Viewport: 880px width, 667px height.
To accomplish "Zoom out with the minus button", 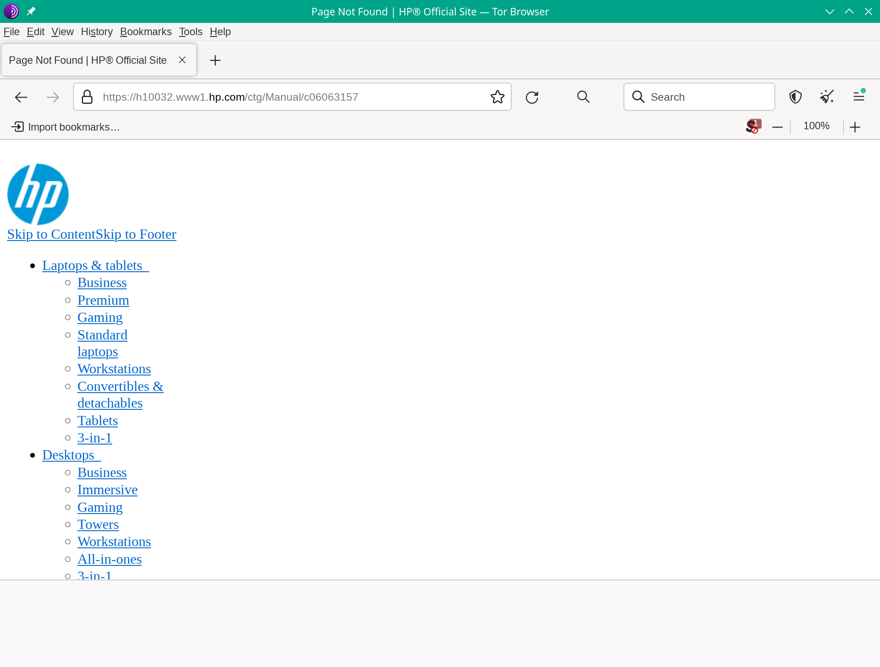I will (x=777, y=127).
